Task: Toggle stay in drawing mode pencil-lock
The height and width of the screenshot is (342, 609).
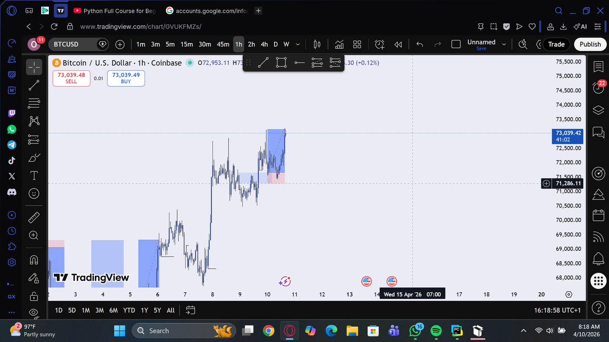Action: coord(34,278)
